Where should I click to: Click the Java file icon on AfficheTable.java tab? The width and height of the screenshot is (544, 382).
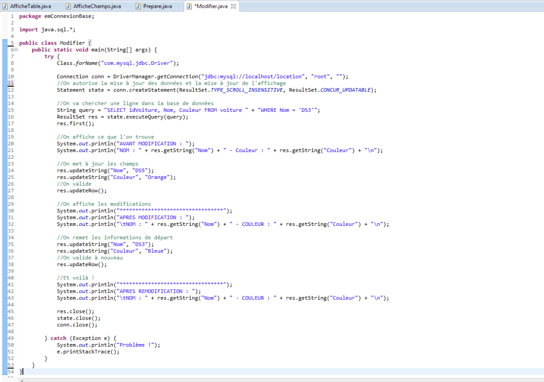(x=5, y=6)
